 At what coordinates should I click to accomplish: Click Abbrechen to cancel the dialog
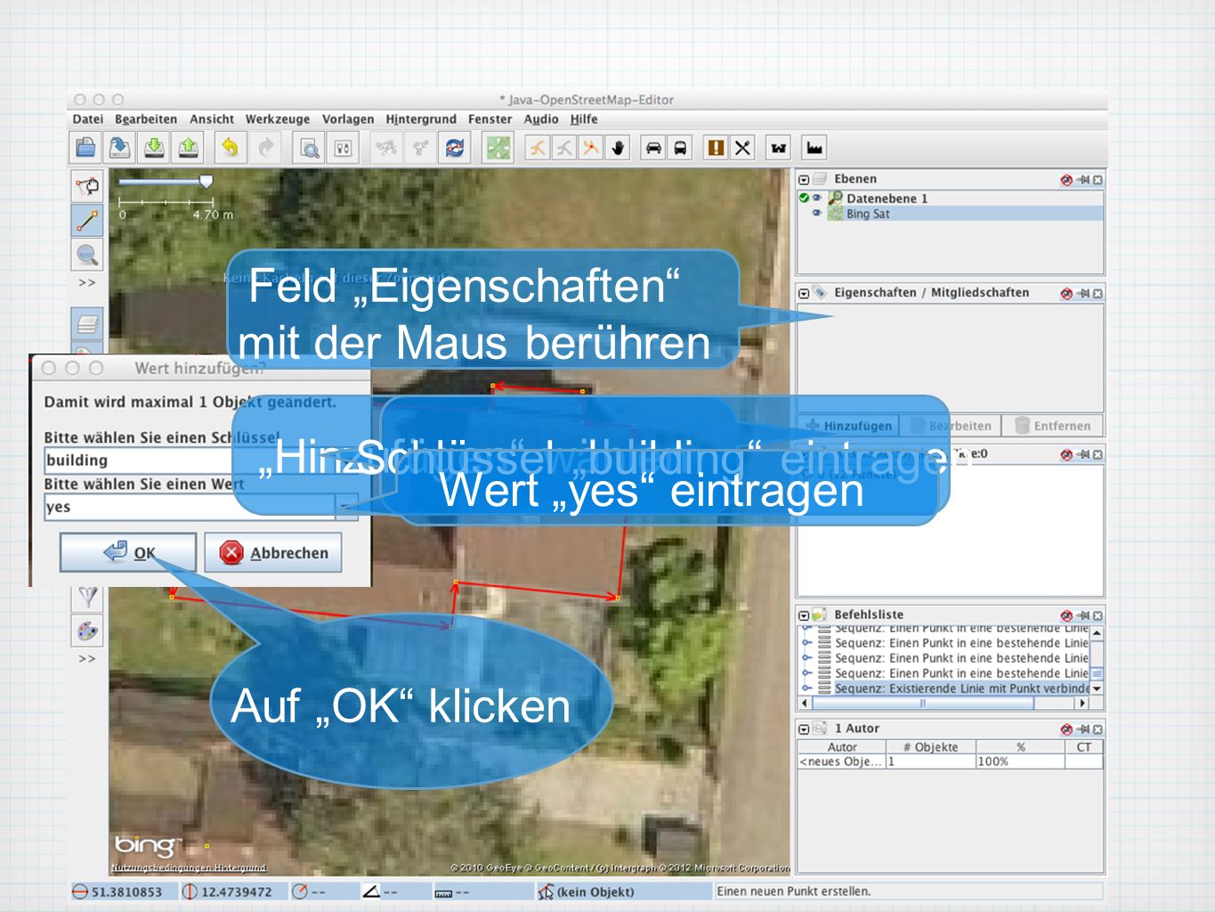coord(273,552)
